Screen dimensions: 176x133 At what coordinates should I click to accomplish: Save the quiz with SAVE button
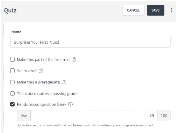click(x=155, y=10)
